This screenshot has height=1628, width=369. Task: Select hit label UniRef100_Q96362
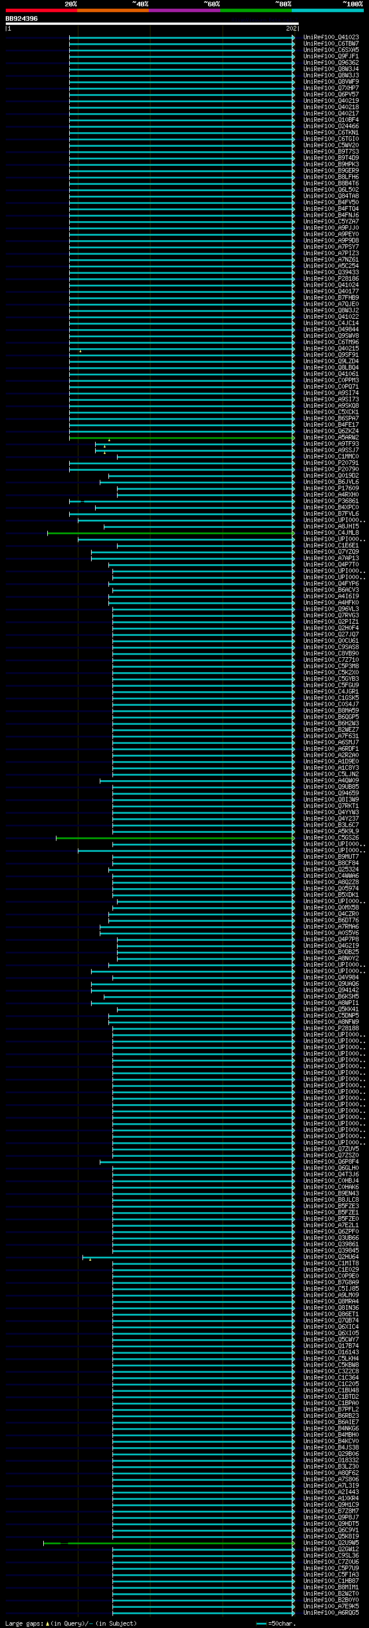click(331, 63)
